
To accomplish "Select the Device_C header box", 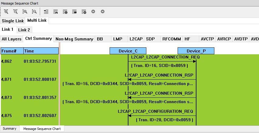I will (x=128, y=51).
